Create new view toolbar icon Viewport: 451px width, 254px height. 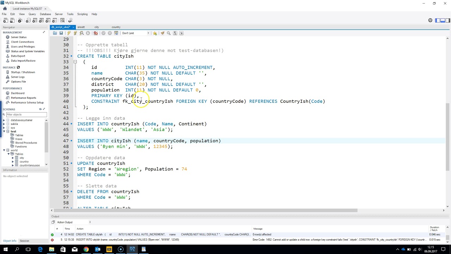click(41, 20)
